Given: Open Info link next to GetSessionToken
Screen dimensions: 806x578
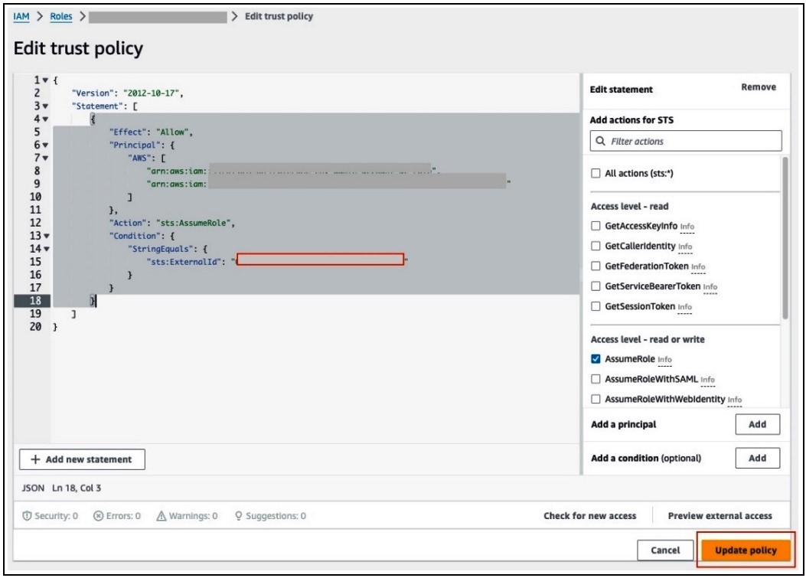Looking at the screenshot, I should pos(685,306).
